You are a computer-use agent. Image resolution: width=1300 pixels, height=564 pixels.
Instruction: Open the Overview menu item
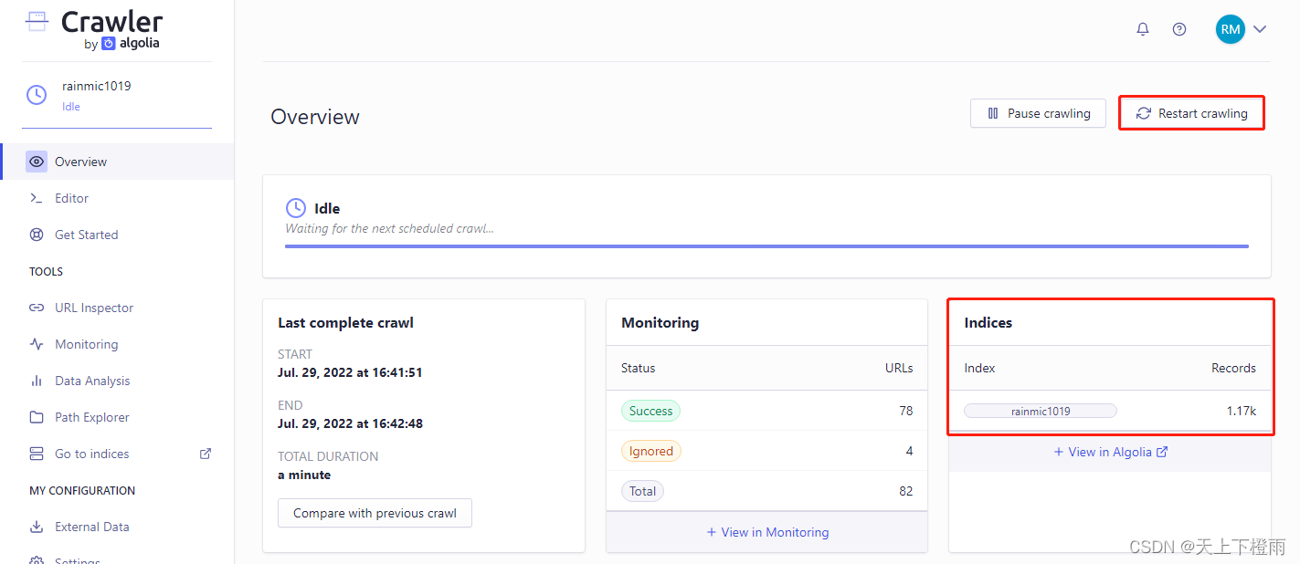(x=118, y=162)
